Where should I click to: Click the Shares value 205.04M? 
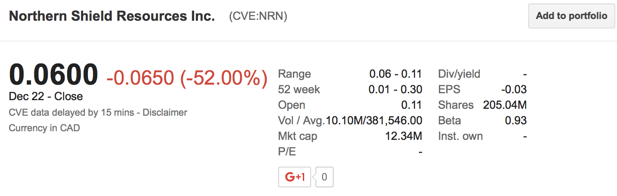[x=505, y=105]
